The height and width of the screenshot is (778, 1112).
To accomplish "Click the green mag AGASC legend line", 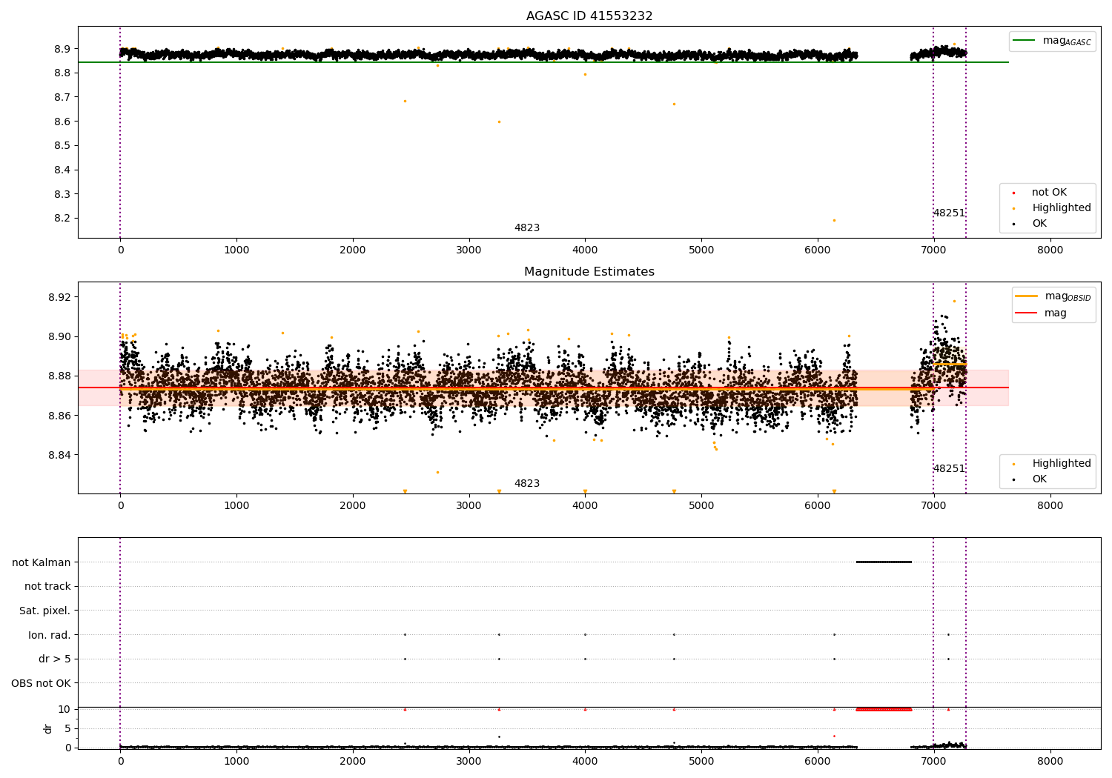I will [1025, 41].
